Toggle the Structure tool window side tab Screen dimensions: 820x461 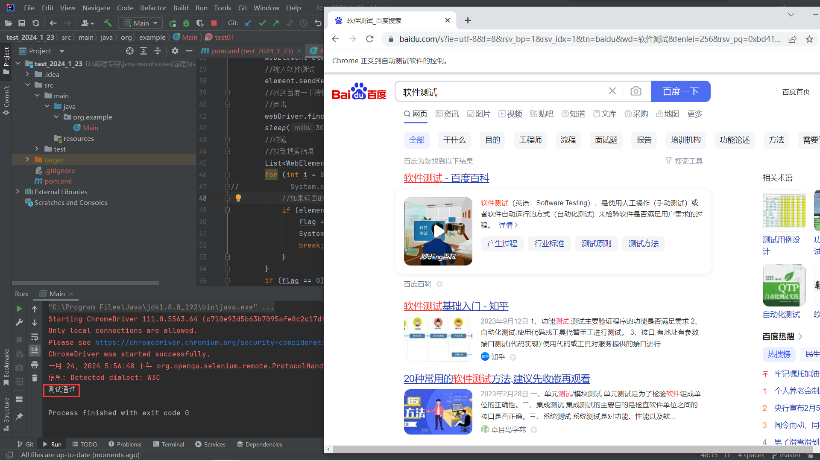(x=6, y=414)
